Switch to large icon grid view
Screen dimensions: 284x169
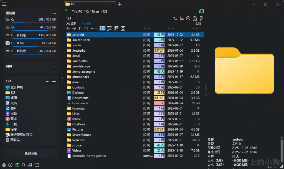click(123, 28)
